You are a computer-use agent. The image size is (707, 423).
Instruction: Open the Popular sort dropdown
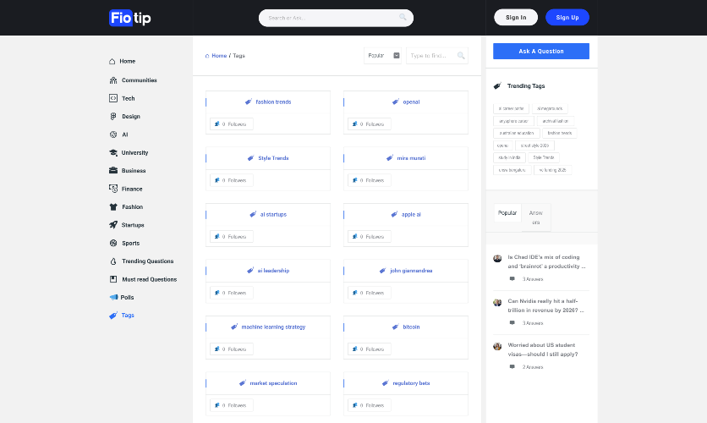click(383, 56)
